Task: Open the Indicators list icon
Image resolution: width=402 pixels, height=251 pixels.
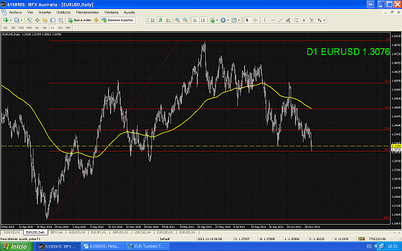Action: (212, 20)
